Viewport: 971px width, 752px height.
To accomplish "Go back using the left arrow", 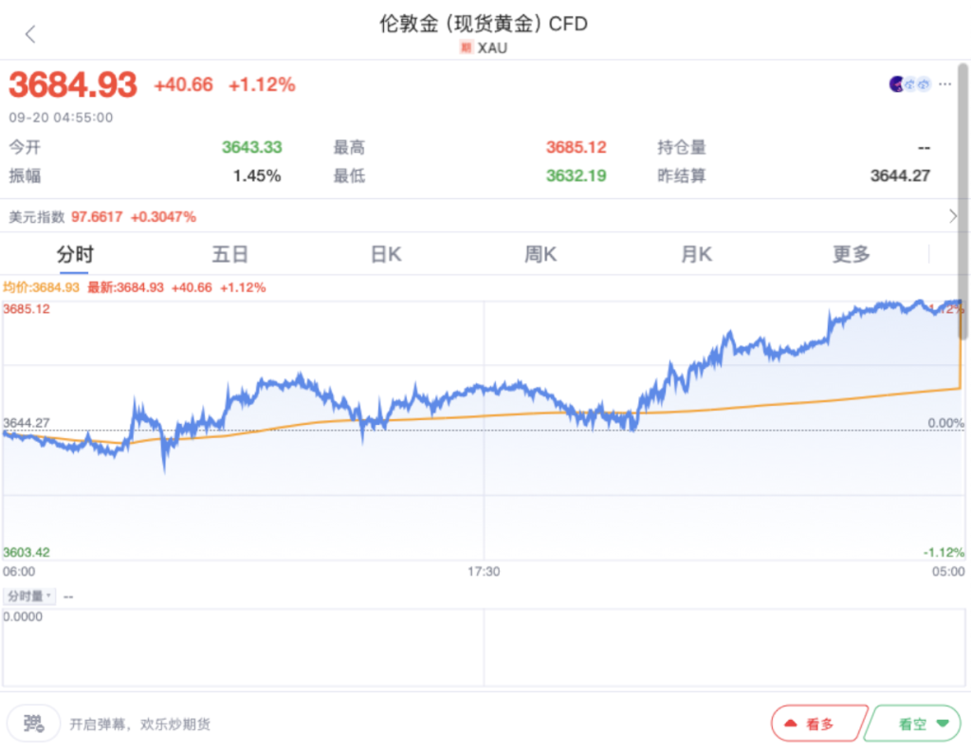I will tap(29, 34).
